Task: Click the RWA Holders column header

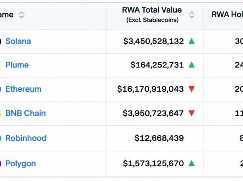Action: point(227,15)
